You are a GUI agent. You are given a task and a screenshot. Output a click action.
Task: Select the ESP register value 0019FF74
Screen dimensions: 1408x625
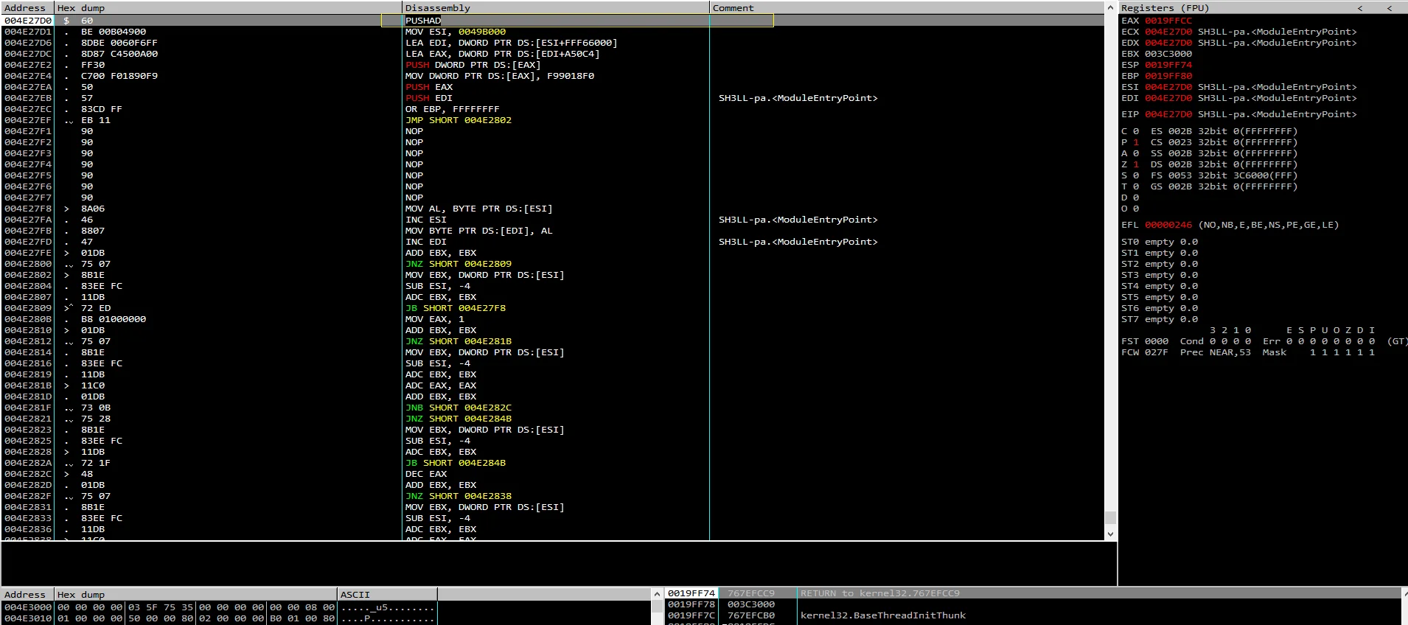(1168, 65)
